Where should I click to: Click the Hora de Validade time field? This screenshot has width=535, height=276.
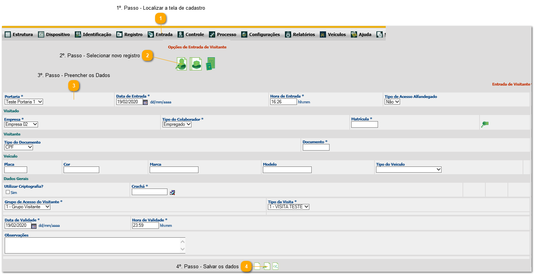point(145,225)
